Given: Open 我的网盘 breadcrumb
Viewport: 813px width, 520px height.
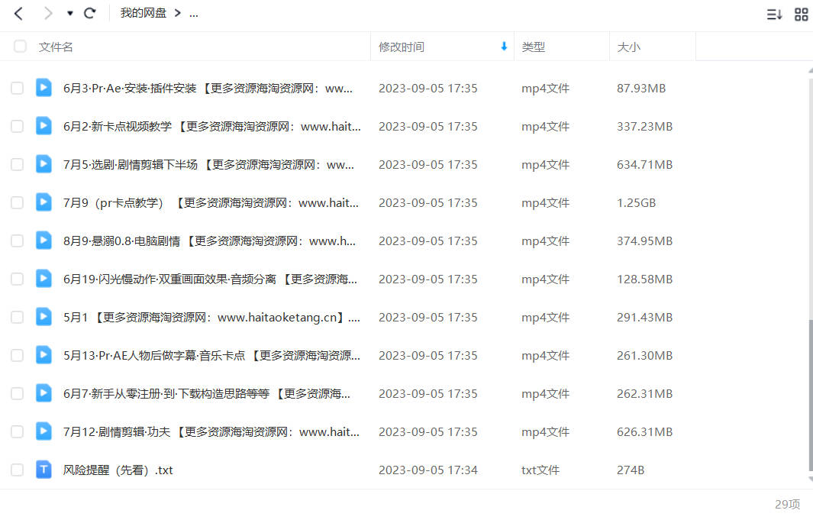Looking at the screenshot, I should pyautogui.click(x=143, y=14).
